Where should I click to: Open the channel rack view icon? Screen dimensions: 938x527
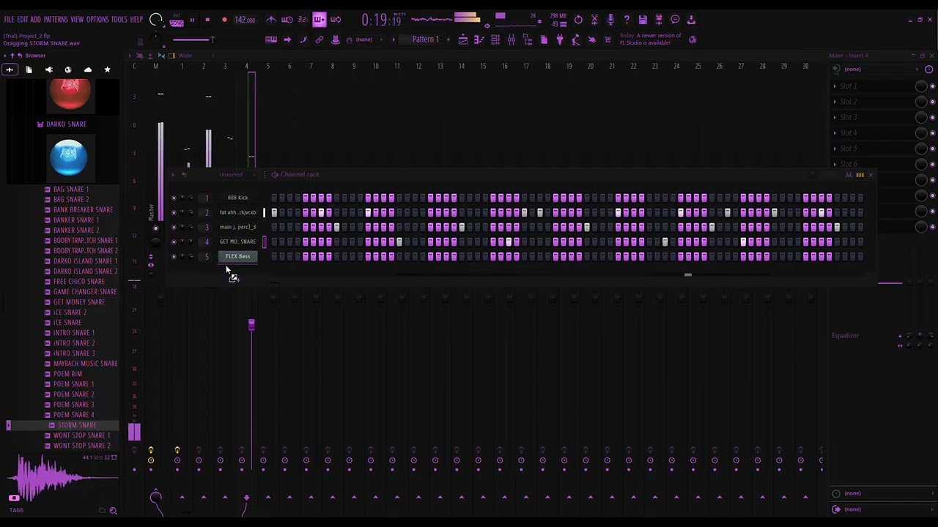click(495, 40)
